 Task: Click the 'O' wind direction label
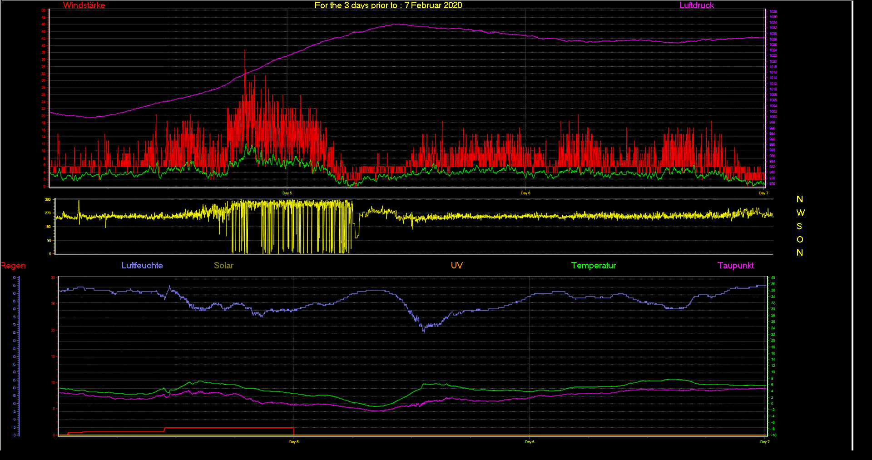pyautogui.click(x=800, y=239)
